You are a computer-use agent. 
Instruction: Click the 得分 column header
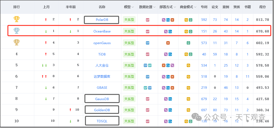click(263, 7)
